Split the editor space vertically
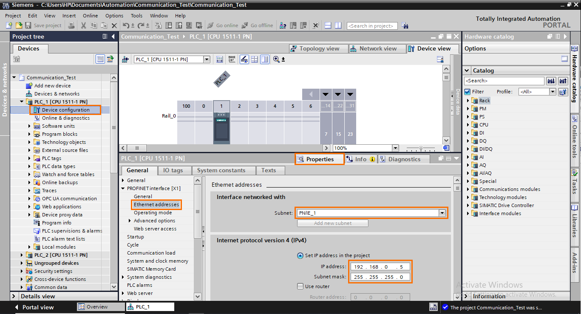This screenshot has height=314, width=581. [338, 25]
